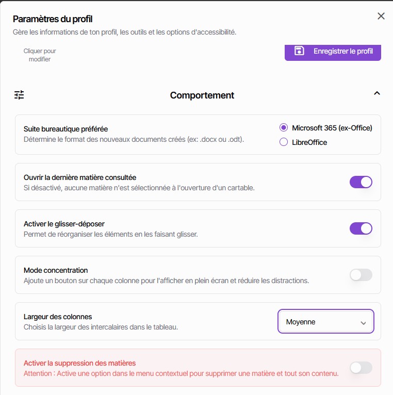Select the Microsoft 365 (ex-Office) radio option
This screenshot has height=395, width=393.
click(x=283, y=128)
